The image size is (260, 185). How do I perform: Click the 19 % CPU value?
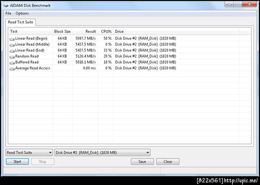pos(107,62)
